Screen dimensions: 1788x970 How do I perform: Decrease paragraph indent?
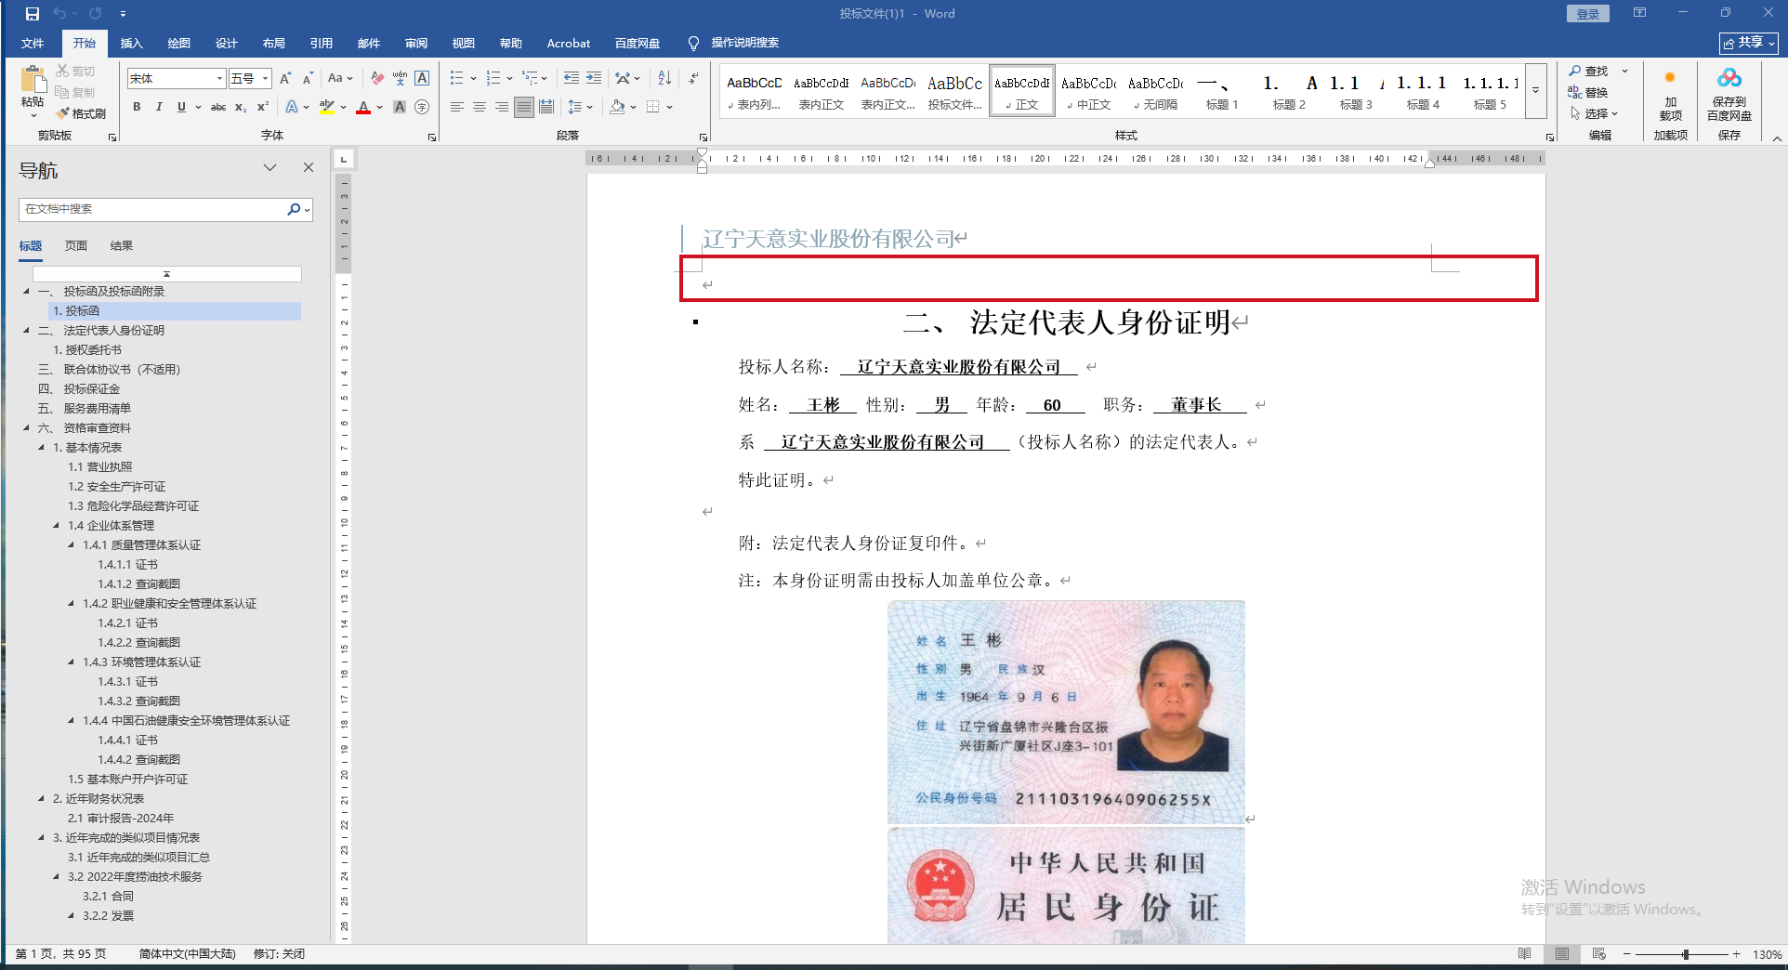point(571,79)
